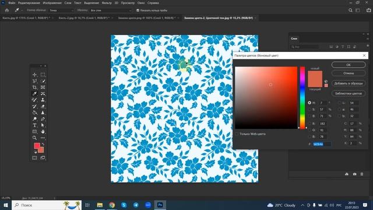This screenshot has width=373, height=210.
Task: Change the screen mode
Action: pyautogui.click(x=43, y=157)
